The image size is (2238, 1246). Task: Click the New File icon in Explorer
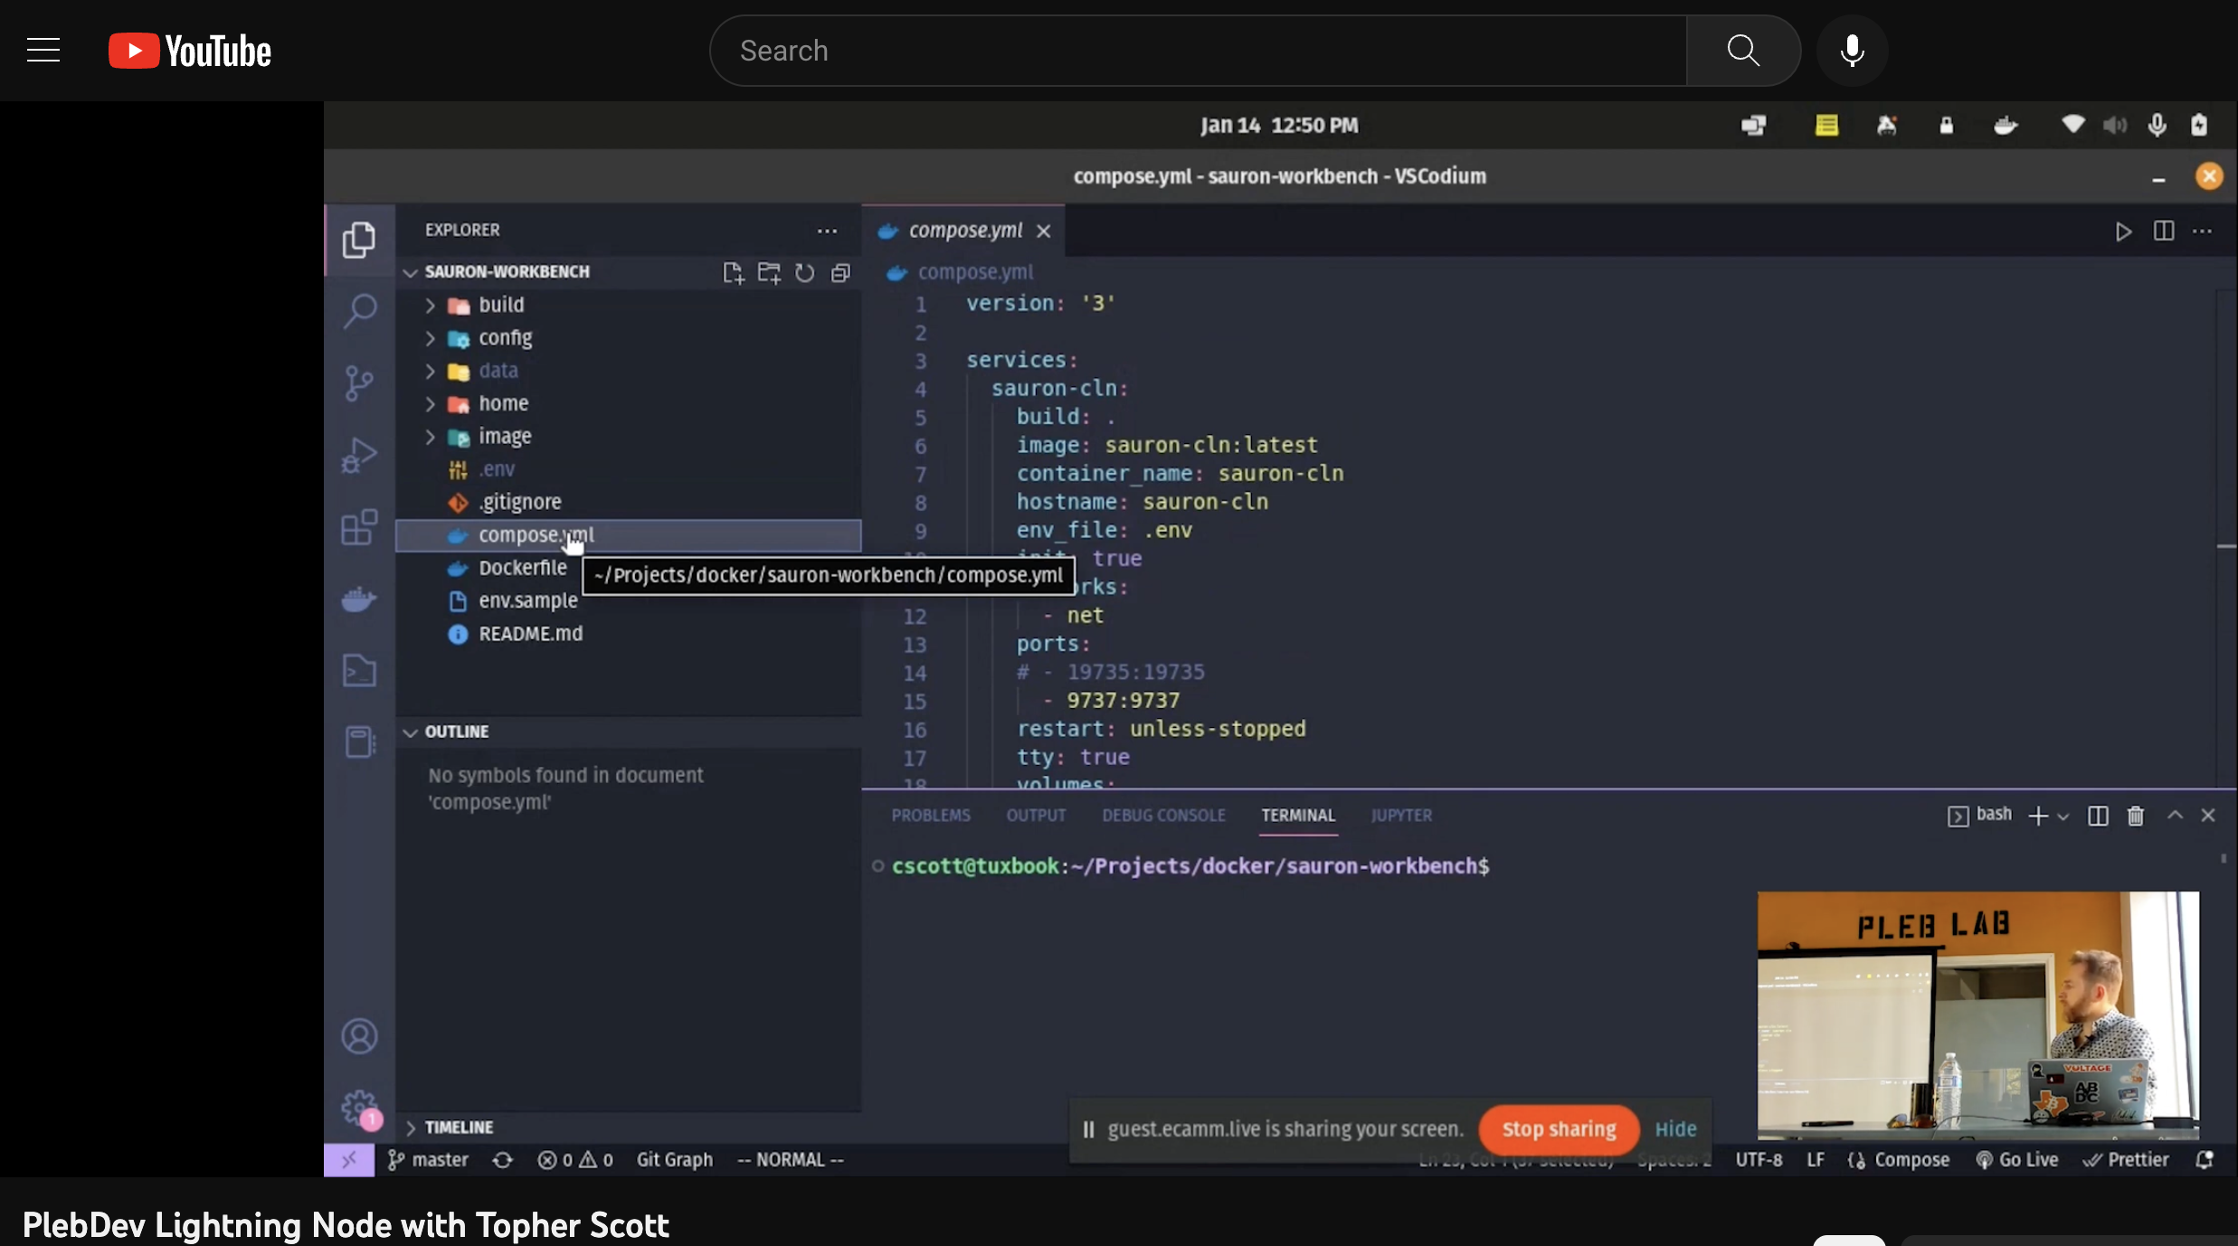[x=733, y=272]
